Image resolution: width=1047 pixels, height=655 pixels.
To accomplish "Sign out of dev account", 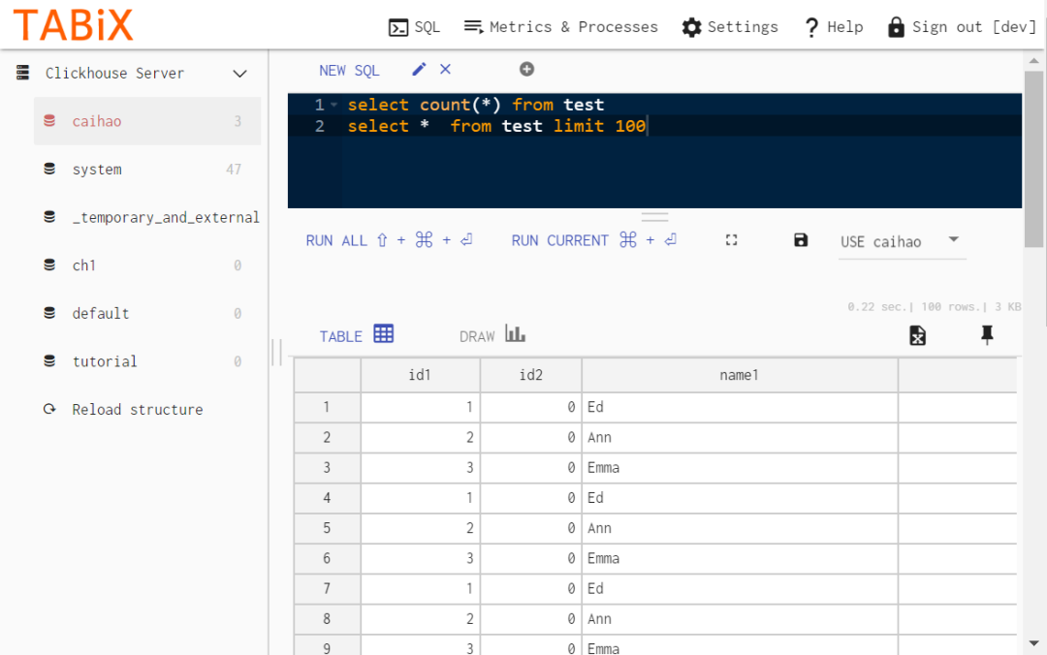I will (x=962, y=27).
